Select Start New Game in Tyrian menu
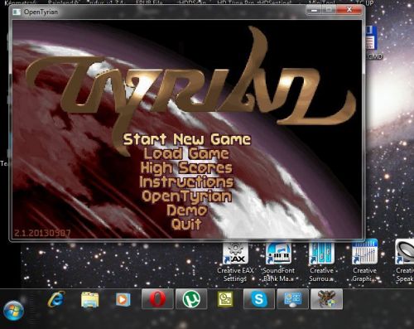This screenshot has width=414, height=329. [x=187, y=139]
